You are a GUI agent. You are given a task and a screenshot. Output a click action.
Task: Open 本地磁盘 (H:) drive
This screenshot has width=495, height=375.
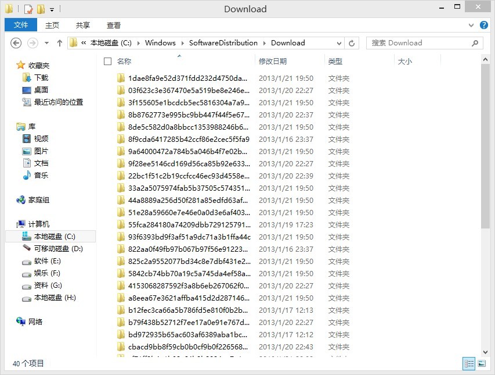(x=55, y=298)
